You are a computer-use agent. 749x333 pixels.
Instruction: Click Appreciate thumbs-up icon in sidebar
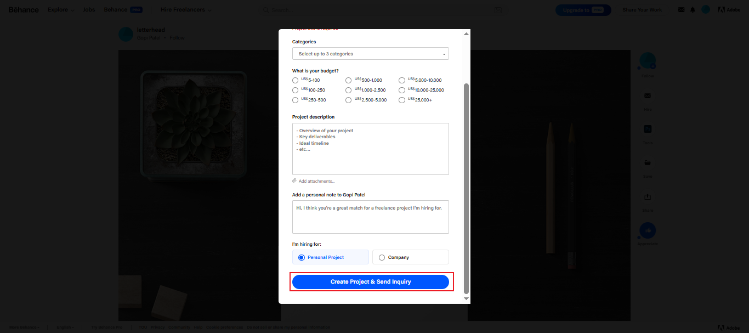(x=648, y=230)
